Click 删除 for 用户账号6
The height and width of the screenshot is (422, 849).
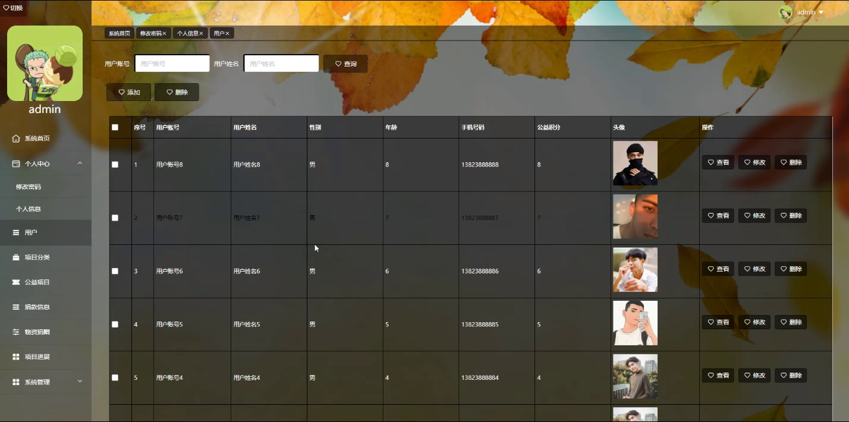click(790, 269)
